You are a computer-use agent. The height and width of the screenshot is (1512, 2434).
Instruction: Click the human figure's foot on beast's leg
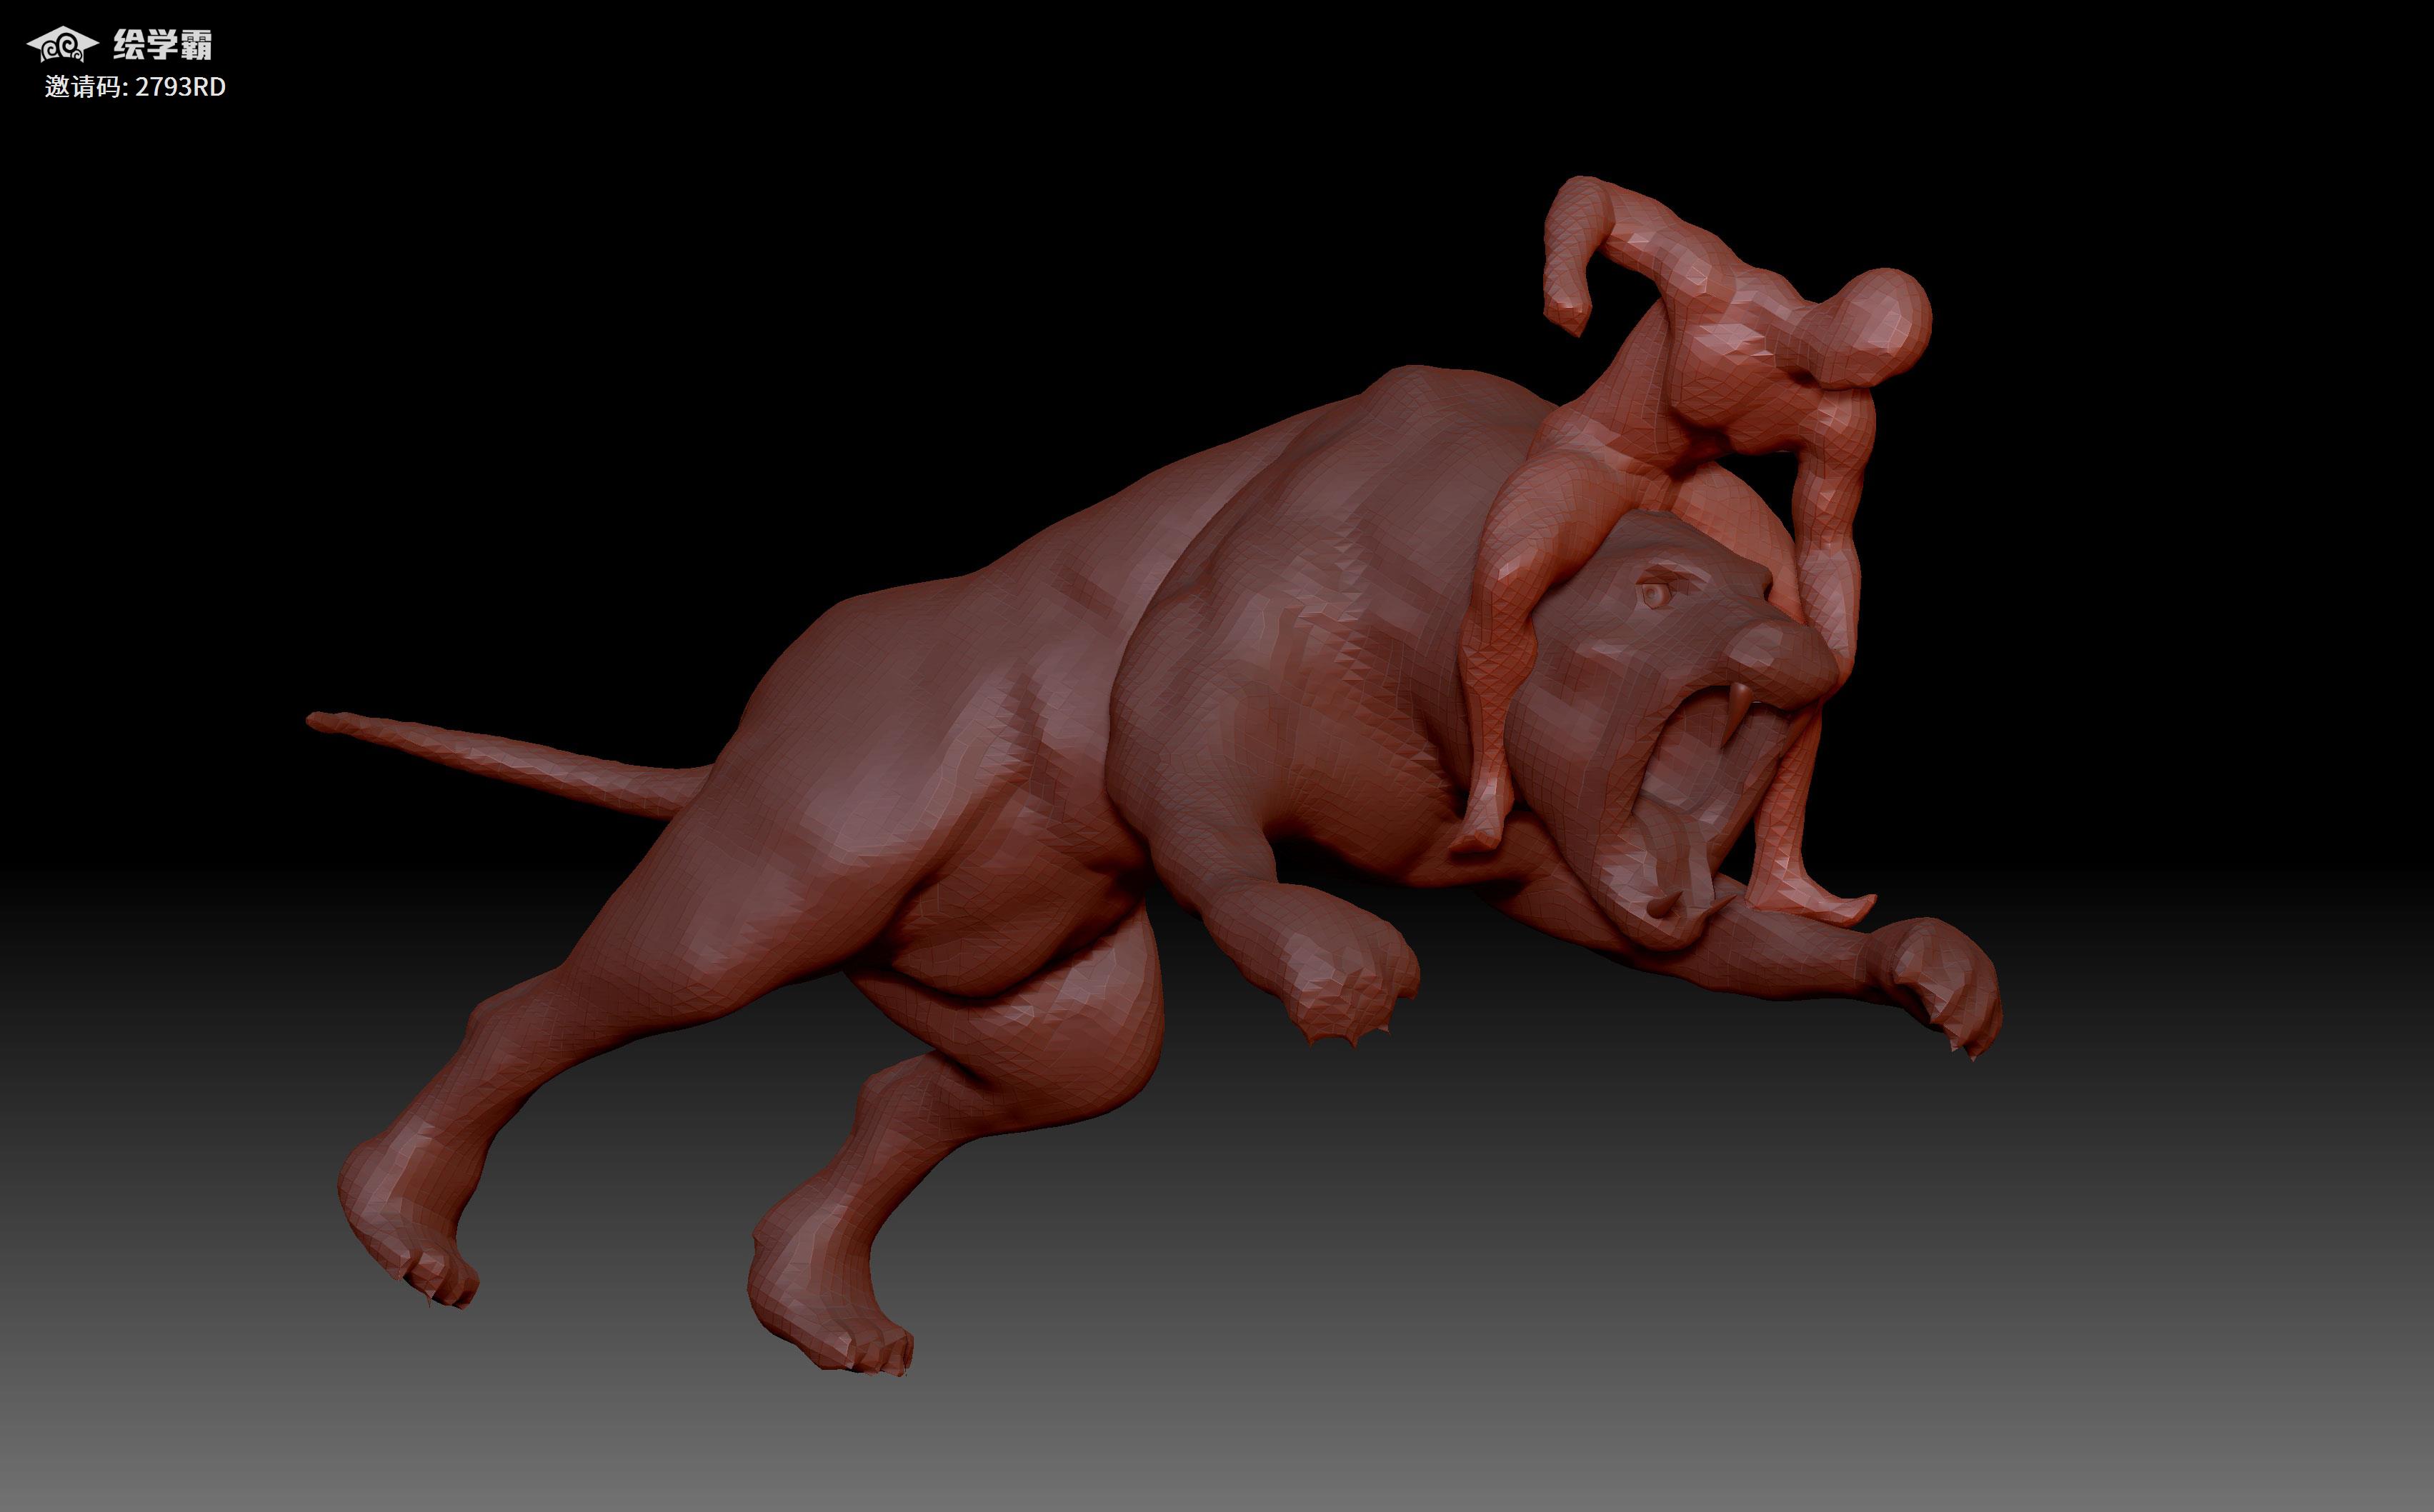[1820, 905]
